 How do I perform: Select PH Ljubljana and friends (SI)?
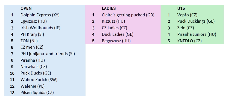48,54
